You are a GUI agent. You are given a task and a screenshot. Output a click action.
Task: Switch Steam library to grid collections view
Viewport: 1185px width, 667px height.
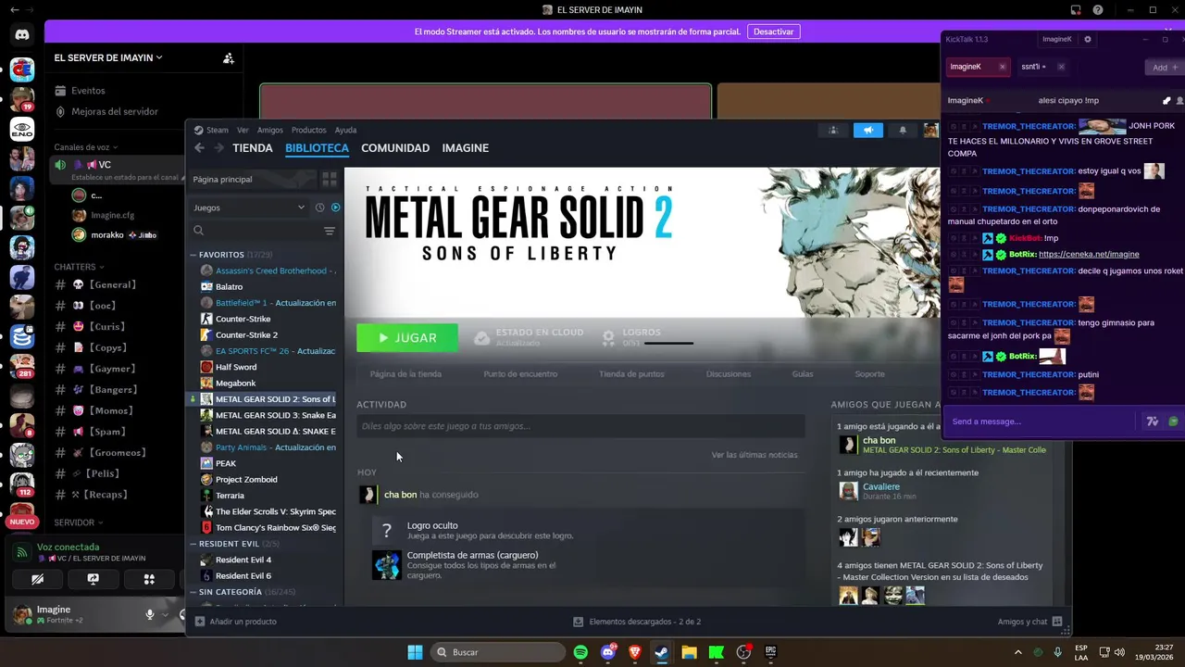pos(329,179)
